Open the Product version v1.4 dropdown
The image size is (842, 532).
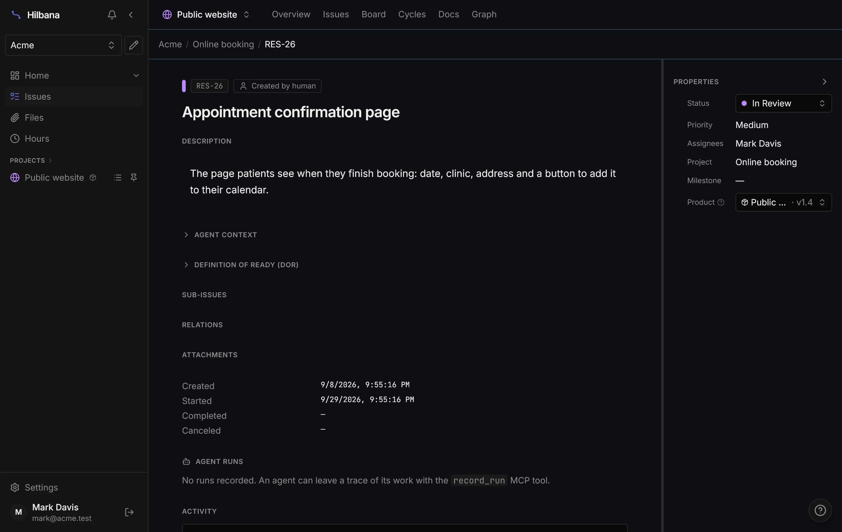coord(783,202)
